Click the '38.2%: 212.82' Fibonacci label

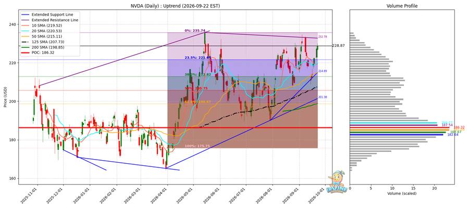click(x=198, y=74)
